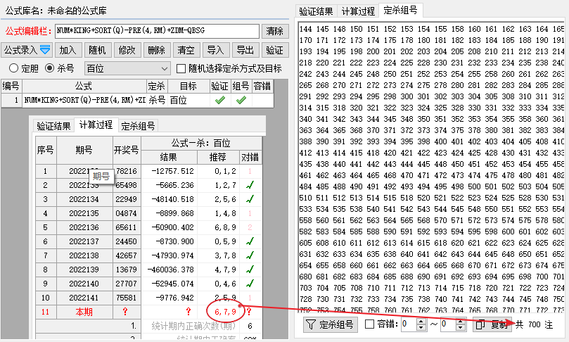Click the first 容错 number field

(x=409, y=324)
